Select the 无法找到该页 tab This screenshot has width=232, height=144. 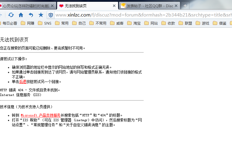point(87,6)
